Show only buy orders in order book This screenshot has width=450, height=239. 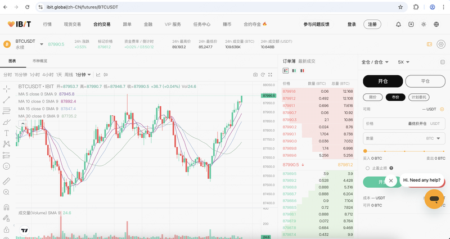(x=294, y=71)
